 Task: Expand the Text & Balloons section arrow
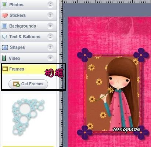click(50, 37)
